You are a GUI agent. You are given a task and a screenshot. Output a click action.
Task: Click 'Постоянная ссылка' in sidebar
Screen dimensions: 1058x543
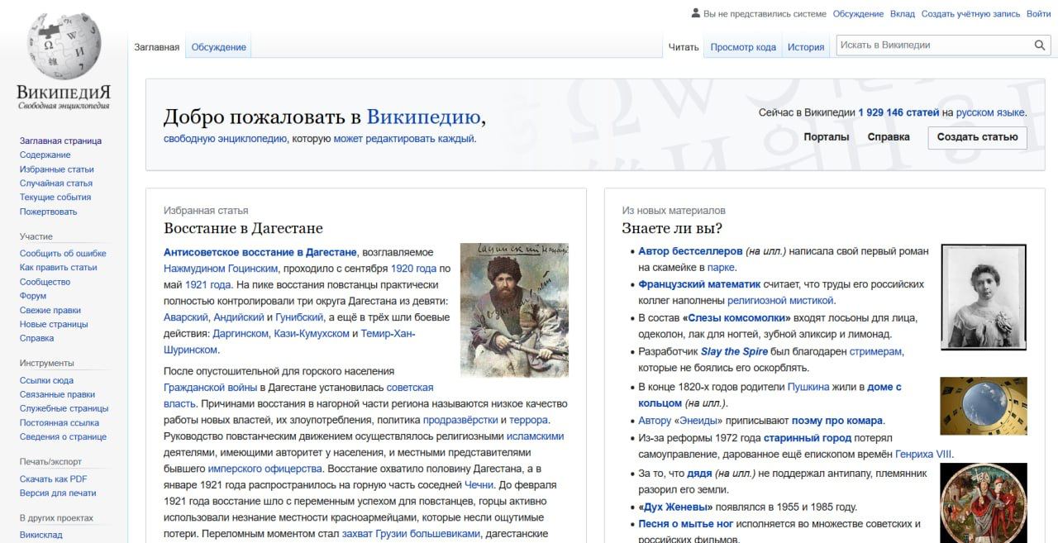(60, 422)
